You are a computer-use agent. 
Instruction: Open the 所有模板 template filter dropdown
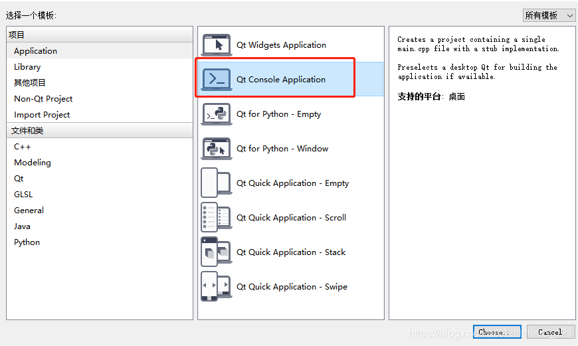pos(549,15)
